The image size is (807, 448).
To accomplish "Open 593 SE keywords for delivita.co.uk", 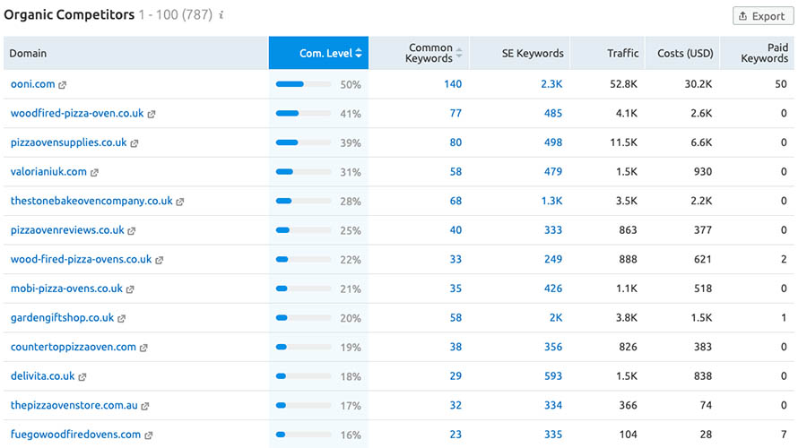I will (553, 376).
